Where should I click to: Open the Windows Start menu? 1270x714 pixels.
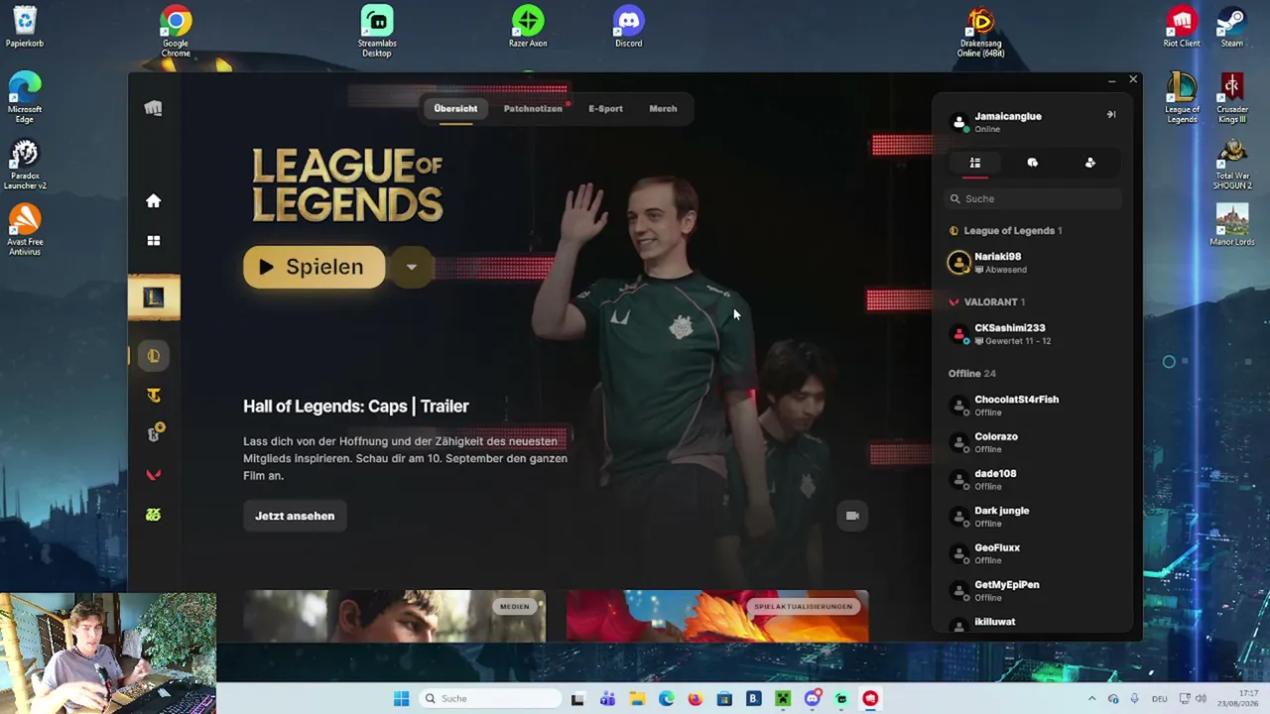401,698
